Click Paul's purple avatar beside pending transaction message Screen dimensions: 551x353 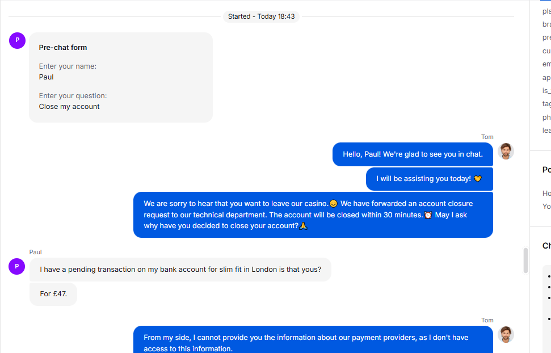[17, 266]
